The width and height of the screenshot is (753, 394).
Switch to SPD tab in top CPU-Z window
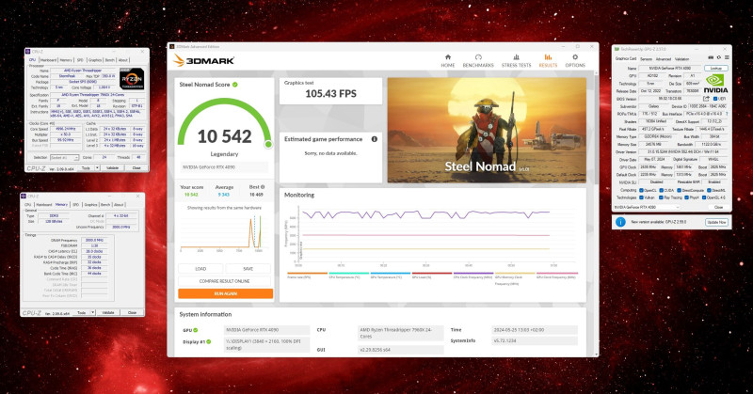pos(80,60)
